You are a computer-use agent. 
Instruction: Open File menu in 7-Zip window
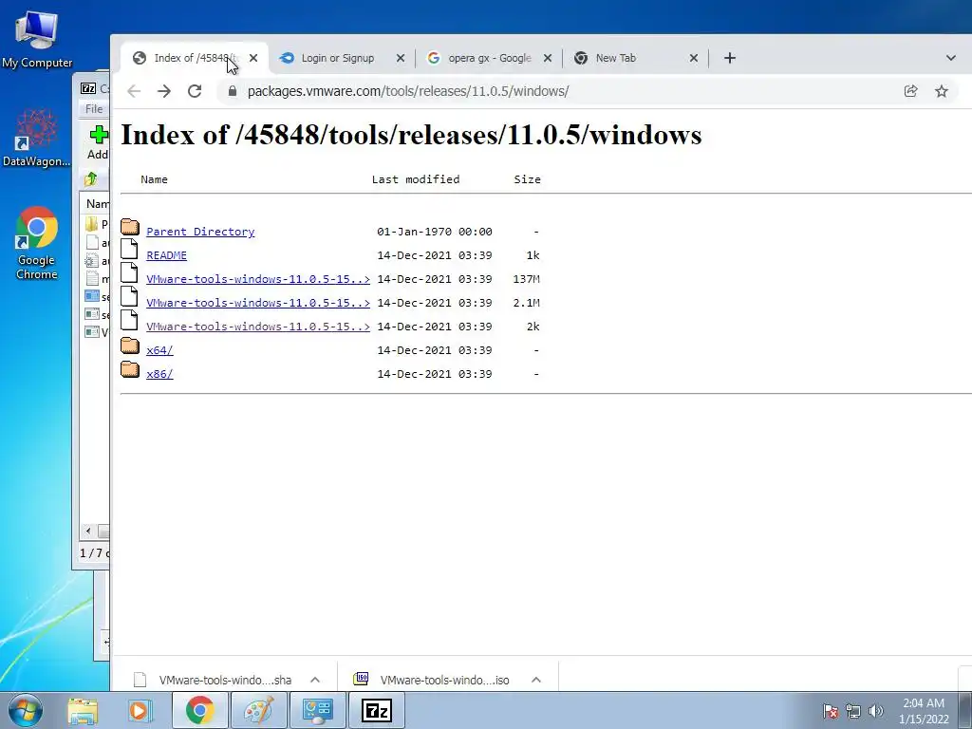coord(94,109)
